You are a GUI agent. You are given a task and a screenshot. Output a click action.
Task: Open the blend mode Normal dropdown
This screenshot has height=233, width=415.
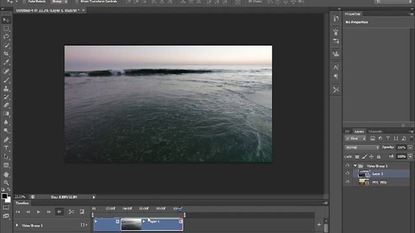pyautogui.click(x=362, y=148)
